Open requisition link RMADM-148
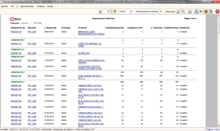The height and width of the screenshot is (131, 220). [x=16, y=53]
